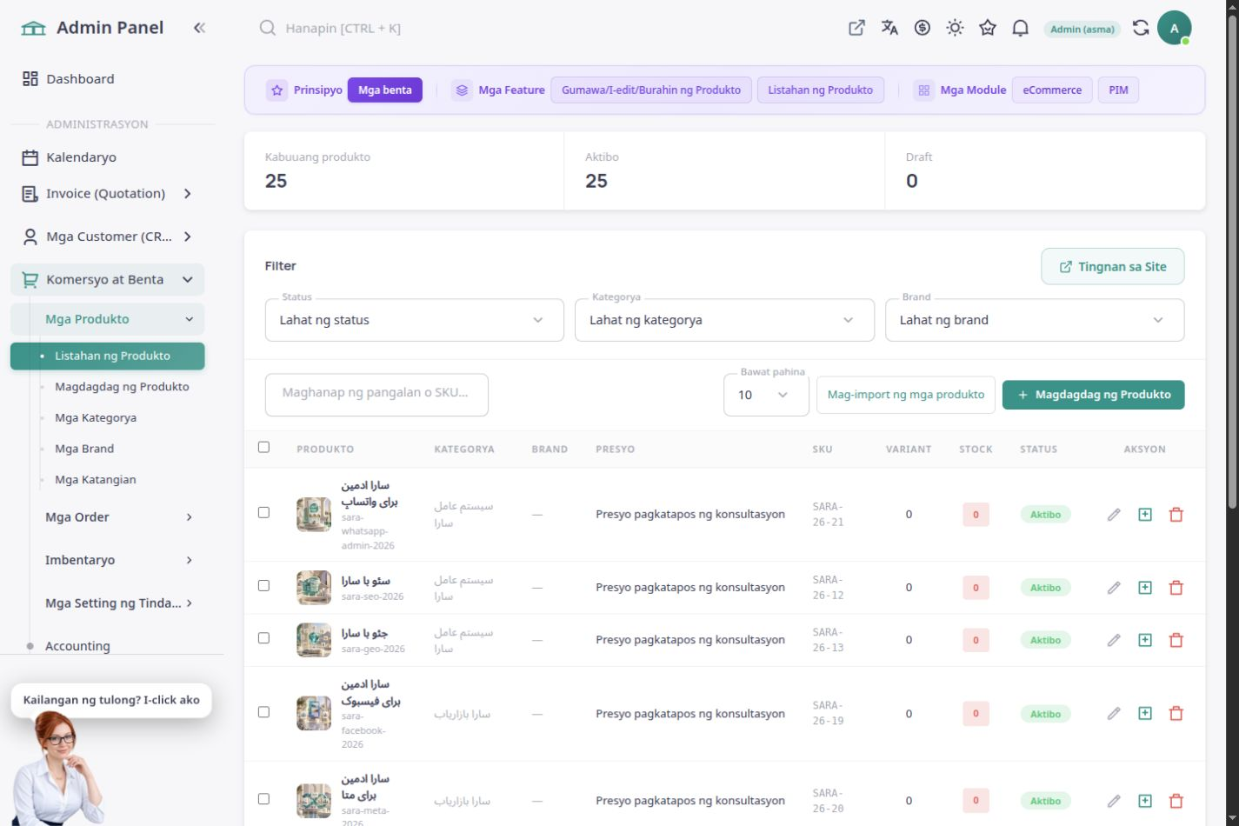Select the checkbox for sara-facebook-2026 row

tap(263, 712)
